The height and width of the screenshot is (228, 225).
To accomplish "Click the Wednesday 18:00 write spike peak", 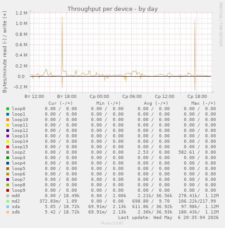I will pyautogui.click(x=195, y=20).
